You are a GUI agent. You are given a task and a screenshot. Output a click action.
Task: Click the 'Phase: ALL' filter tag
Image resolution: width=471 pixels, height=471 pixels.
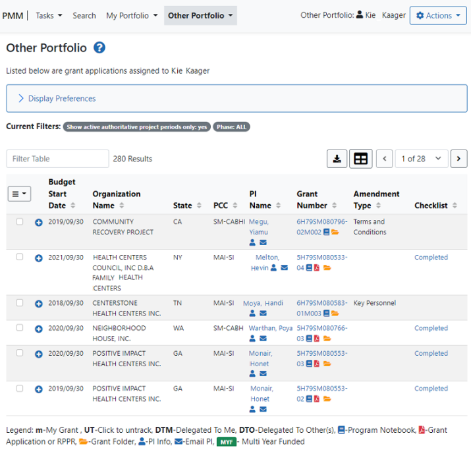coord(231,126)
